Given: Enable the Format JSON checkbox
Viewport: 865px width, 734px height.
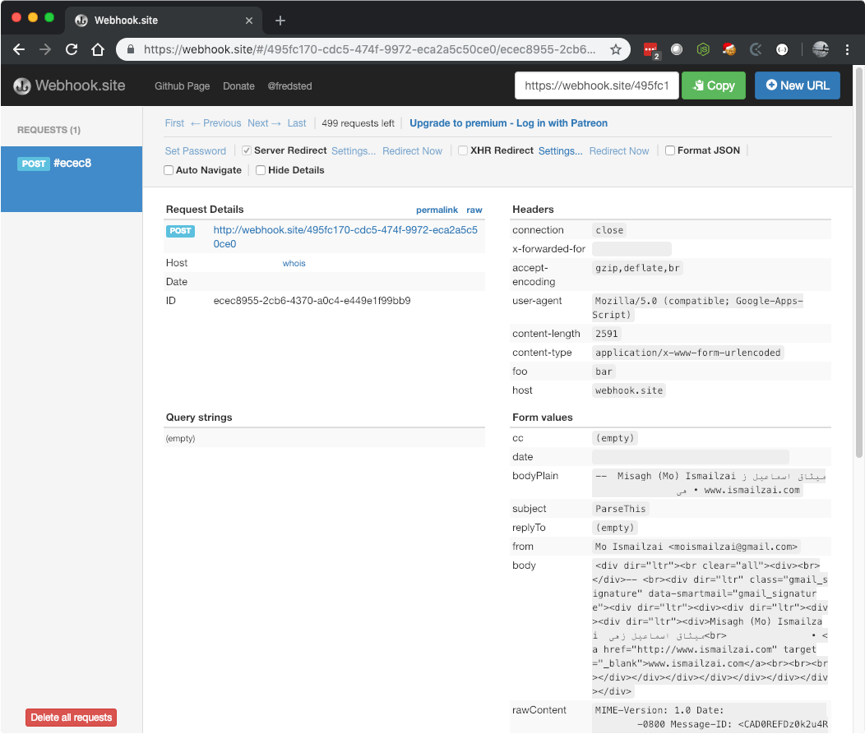Looking at the screenshot, I should (669, 150).
